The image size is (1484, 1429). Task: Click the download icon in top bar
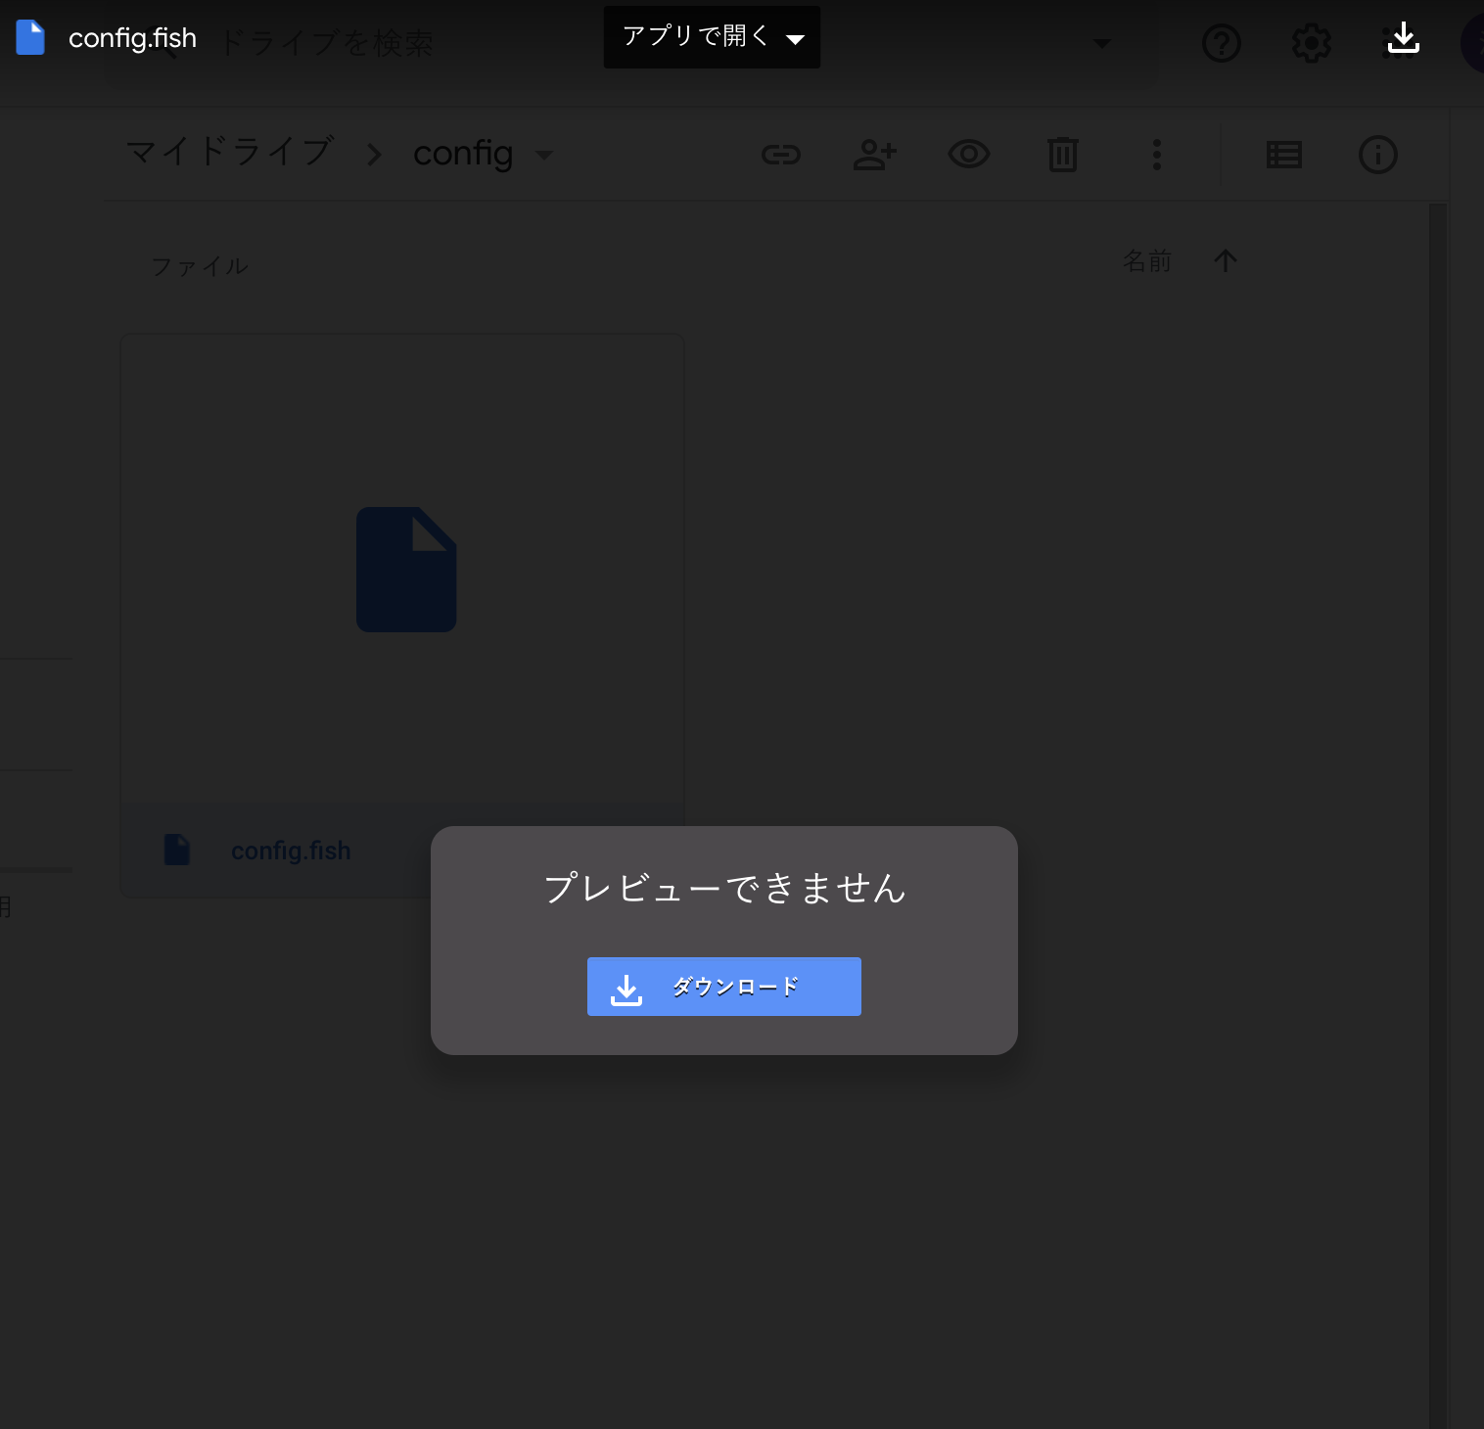coord(1403,38)
